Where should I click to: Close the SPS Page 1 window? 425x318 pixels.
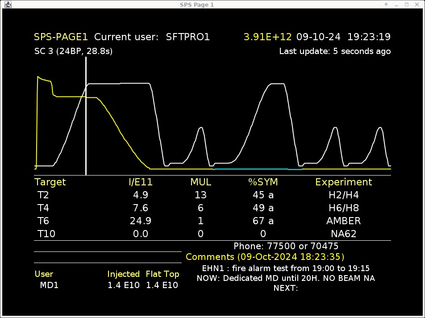[417, 4]
